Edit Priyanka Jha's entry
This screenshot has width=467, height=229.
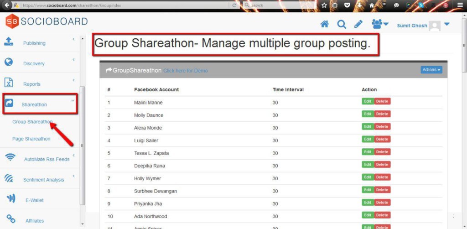click(x=368, y=203)
